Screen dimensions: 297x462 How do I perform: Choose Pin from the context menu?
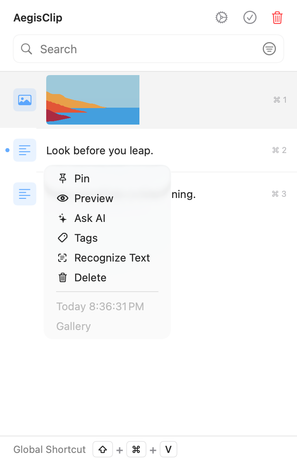tap(107, 179)
